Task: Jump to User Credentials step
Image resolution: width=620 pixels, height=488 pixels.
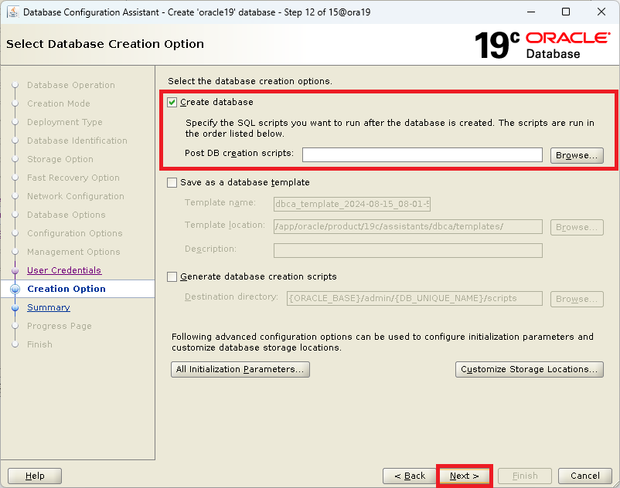Action: (64, 270)
